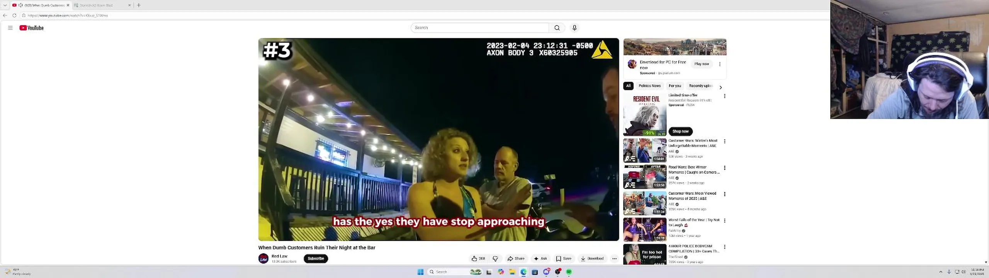Download the video

[592, 259]
